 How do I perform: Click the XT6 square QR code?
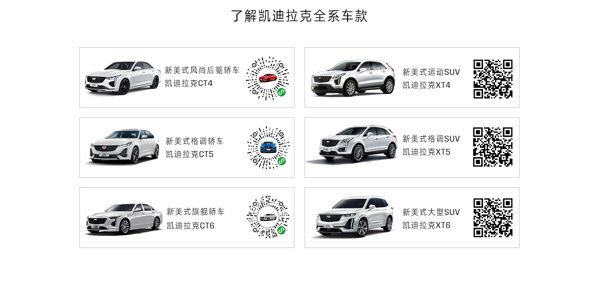(493, 218)
